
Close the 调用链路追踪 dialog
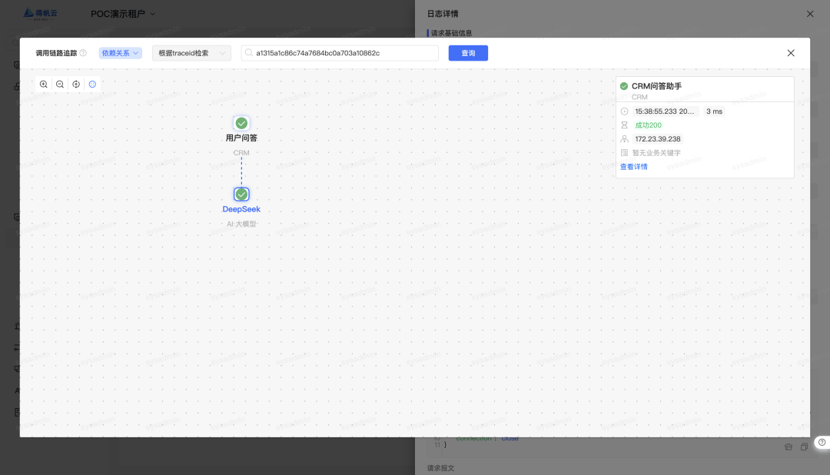coord(791,53)
